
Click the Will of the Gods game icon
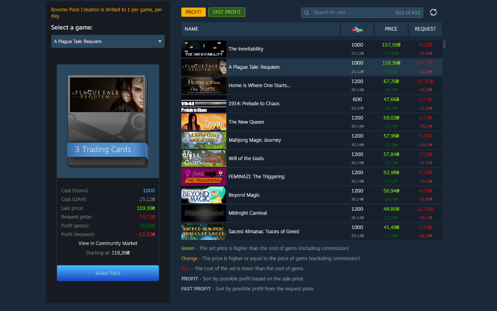203,158
